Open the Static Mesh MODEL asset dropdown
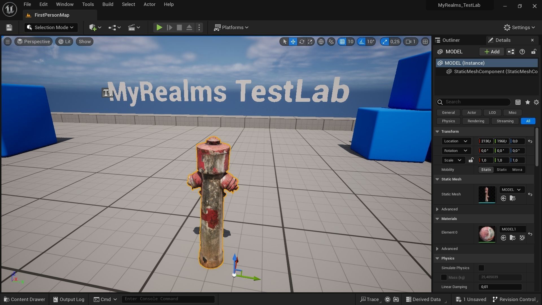542x305 pixels. click(x=512, y=189)
